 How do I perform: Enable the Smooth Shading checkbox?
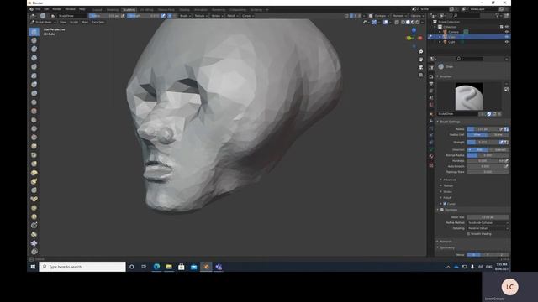tap(468, 234)
